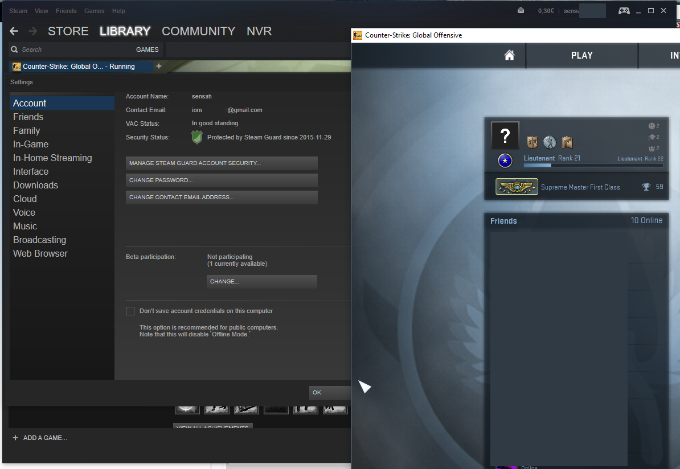Click the CS:GO icon in the library tab
This screenshot has width=680, height=469.
click(x=17, y=67)
